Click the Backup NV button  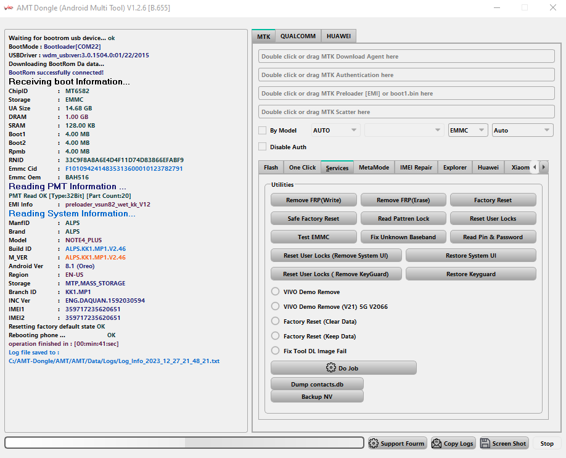[x=317, y=396]
